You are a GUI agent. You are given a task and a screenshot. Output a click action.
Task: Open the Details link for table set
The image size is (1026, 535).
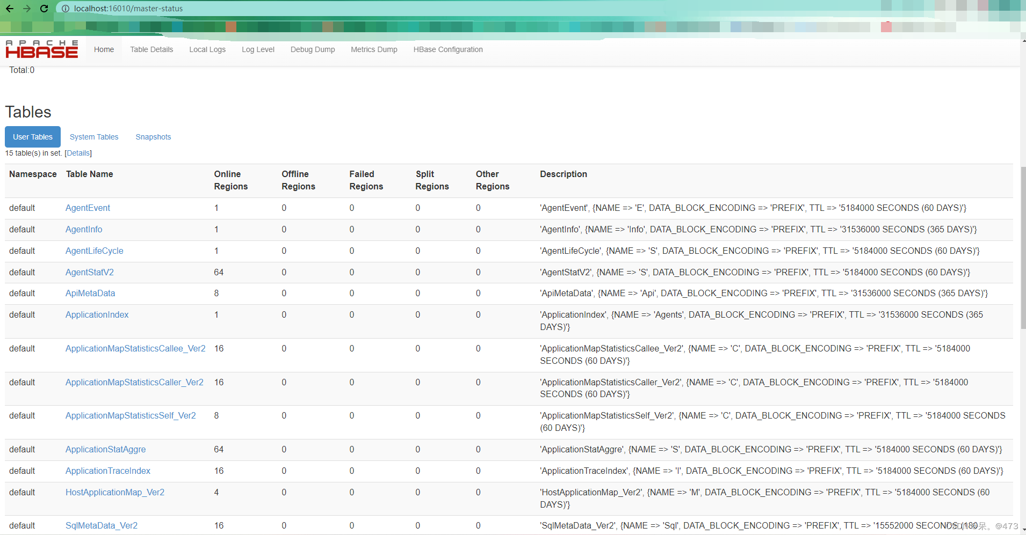tap(78, 153)
